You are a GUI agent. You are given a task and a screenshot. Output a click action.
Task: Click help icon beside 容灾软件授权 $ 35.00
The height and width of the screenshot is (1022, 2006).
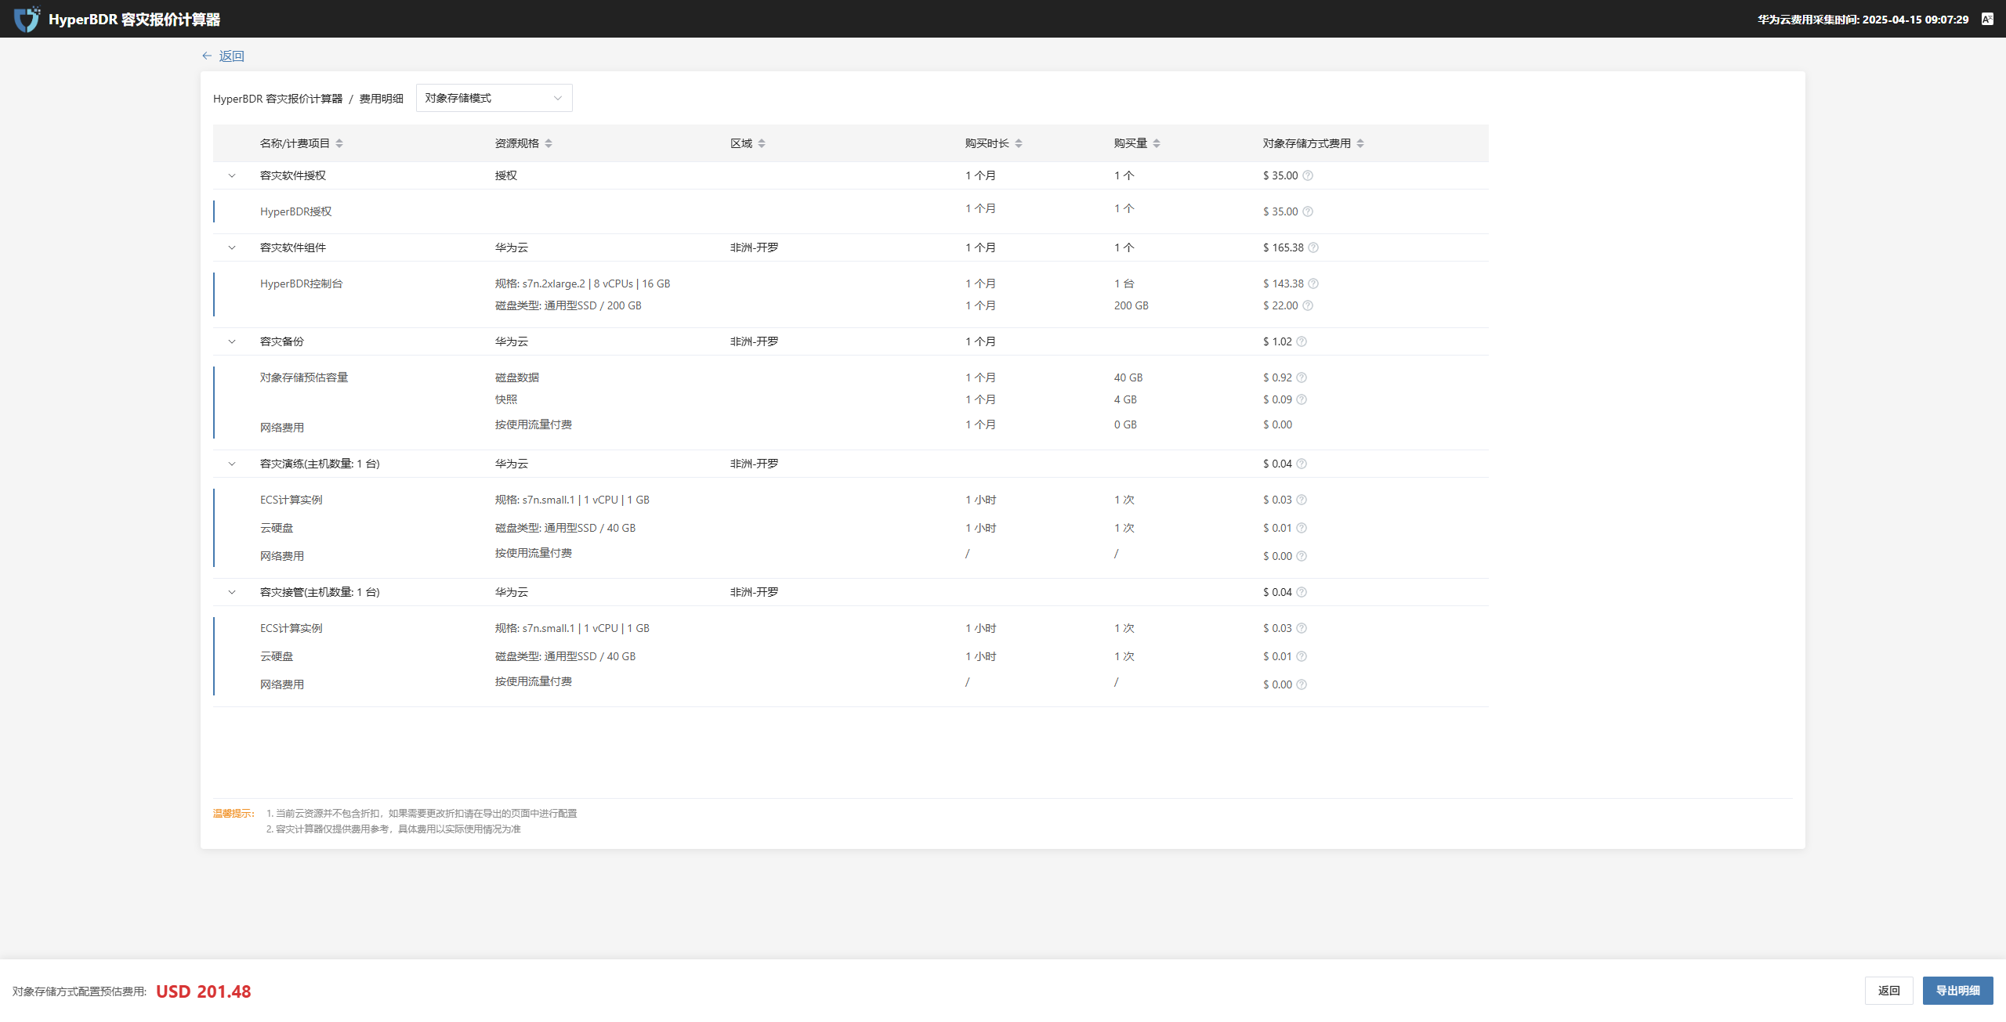pos(1308,175)
